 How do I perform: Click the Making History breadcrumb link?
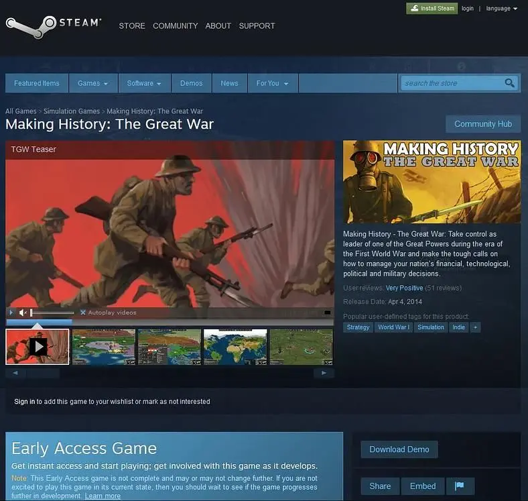(155, 111)
